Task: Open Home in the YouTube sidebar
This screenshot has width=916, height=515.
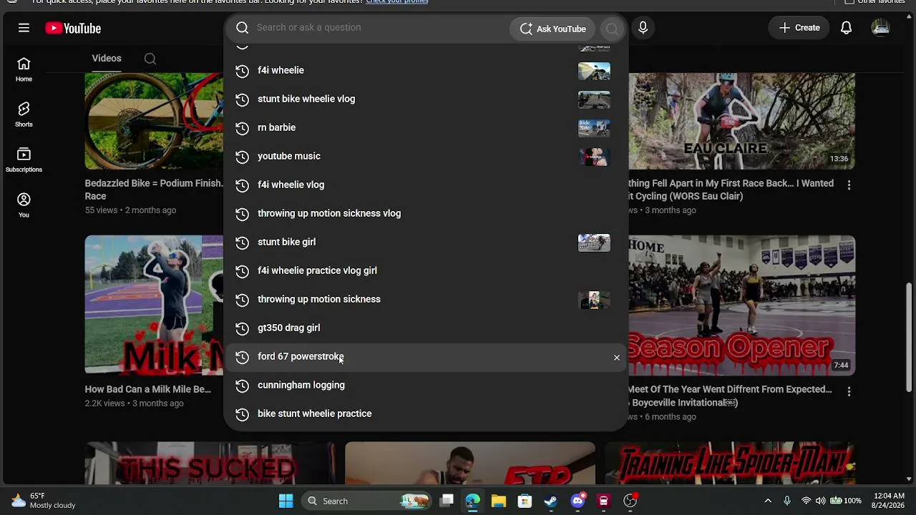Action: 24,69
